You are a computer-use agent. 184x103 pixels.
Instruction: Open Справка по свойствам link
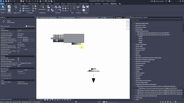click(6, 99)
